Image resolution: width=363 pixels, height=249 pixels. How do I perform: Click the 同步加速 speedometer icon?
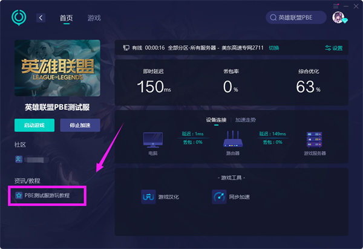[x=219, y=197]
